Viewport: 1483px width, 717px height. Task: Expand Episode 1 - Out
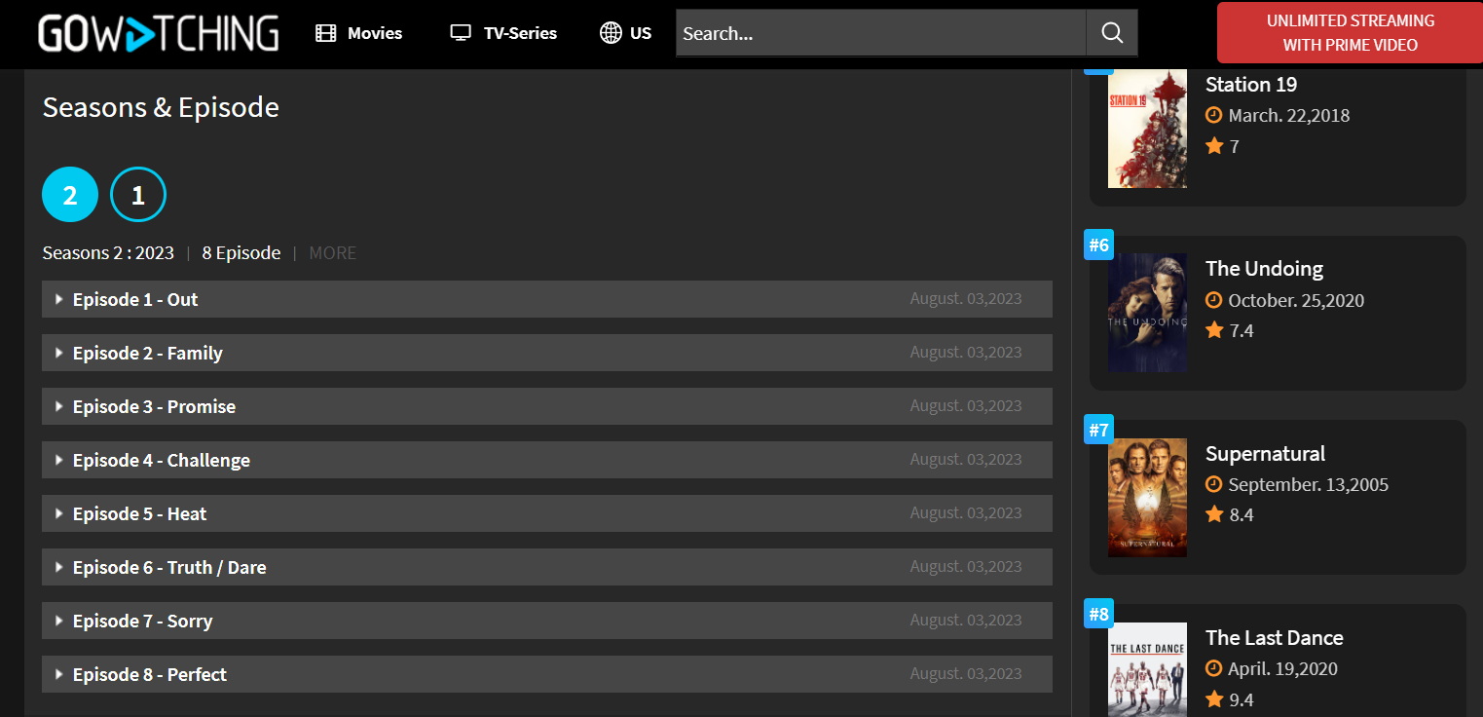(135, 299)
